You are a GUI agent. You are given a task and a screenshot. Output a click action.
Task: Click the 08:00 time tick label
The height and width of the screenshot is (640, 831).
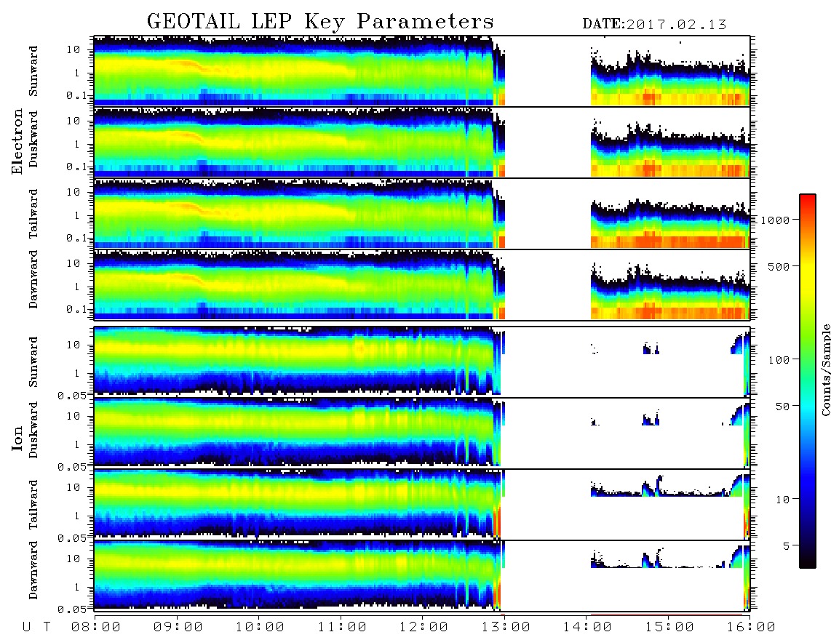click(x=96, y=627)
